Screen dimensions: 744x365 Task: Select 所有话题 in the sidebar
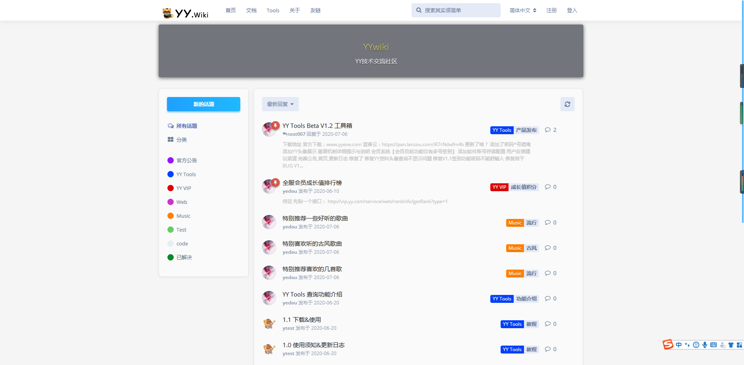pos(187,126)
